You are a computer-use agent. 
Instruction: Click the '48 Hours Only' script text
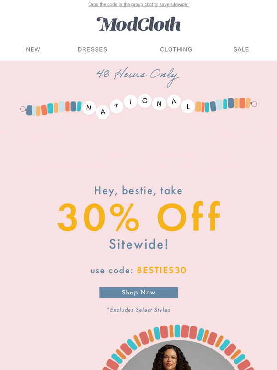point(138,76)
